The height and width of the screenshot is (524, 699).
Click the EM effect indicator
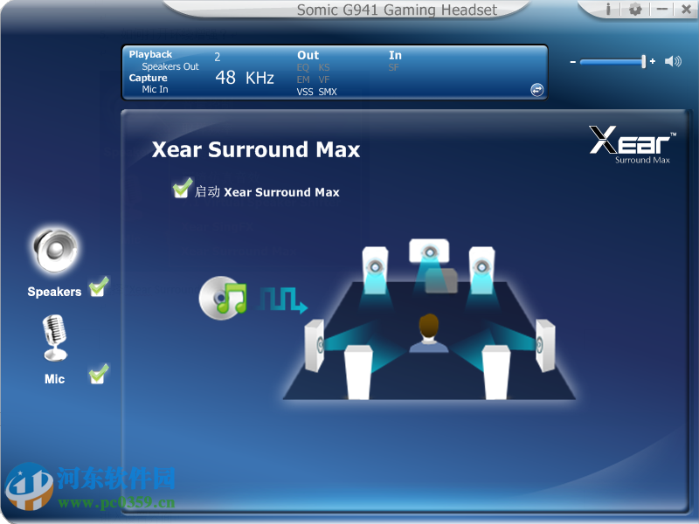303,79
